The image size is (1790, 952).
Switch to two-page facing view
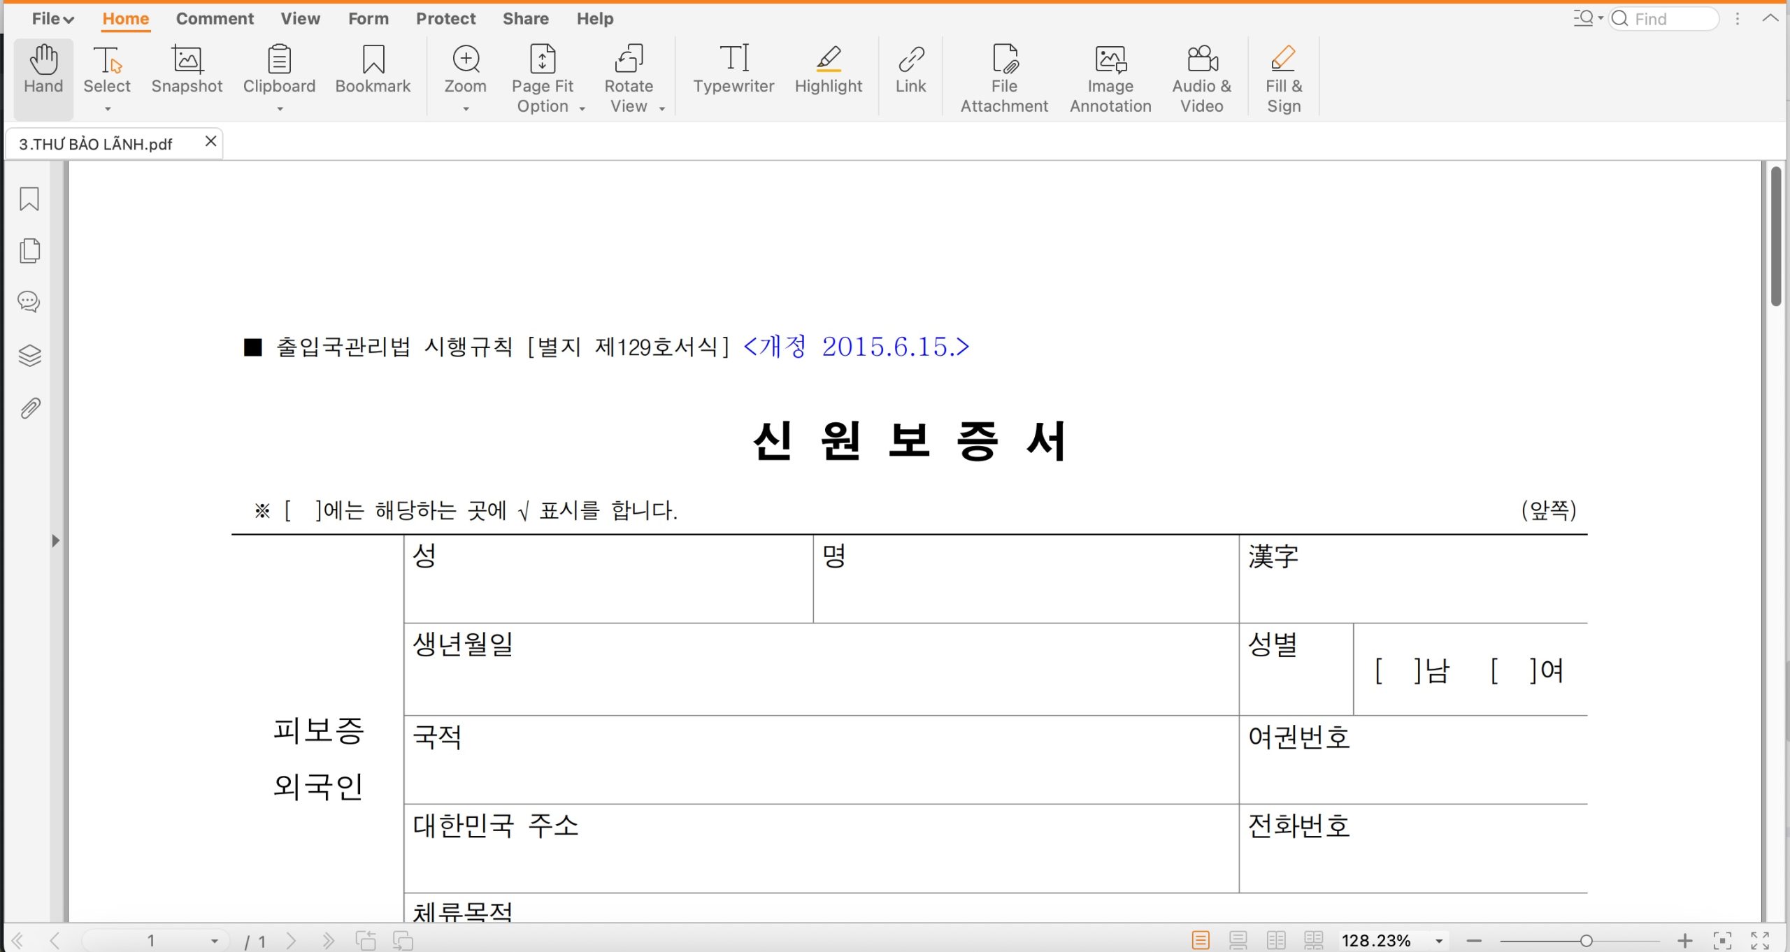tap(1276, 940)
